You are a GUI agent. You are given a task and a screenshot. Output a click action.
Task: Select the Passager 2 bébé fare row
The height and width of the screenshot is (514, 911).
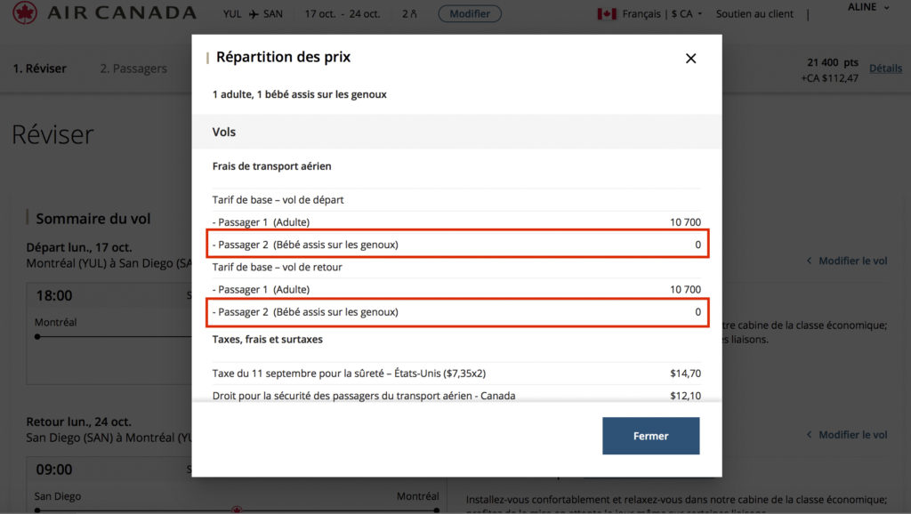pyautogui.click(x=457, y=245)
